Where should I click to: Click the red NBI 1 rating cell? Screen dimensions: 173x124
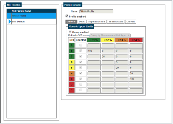point(72,90)
